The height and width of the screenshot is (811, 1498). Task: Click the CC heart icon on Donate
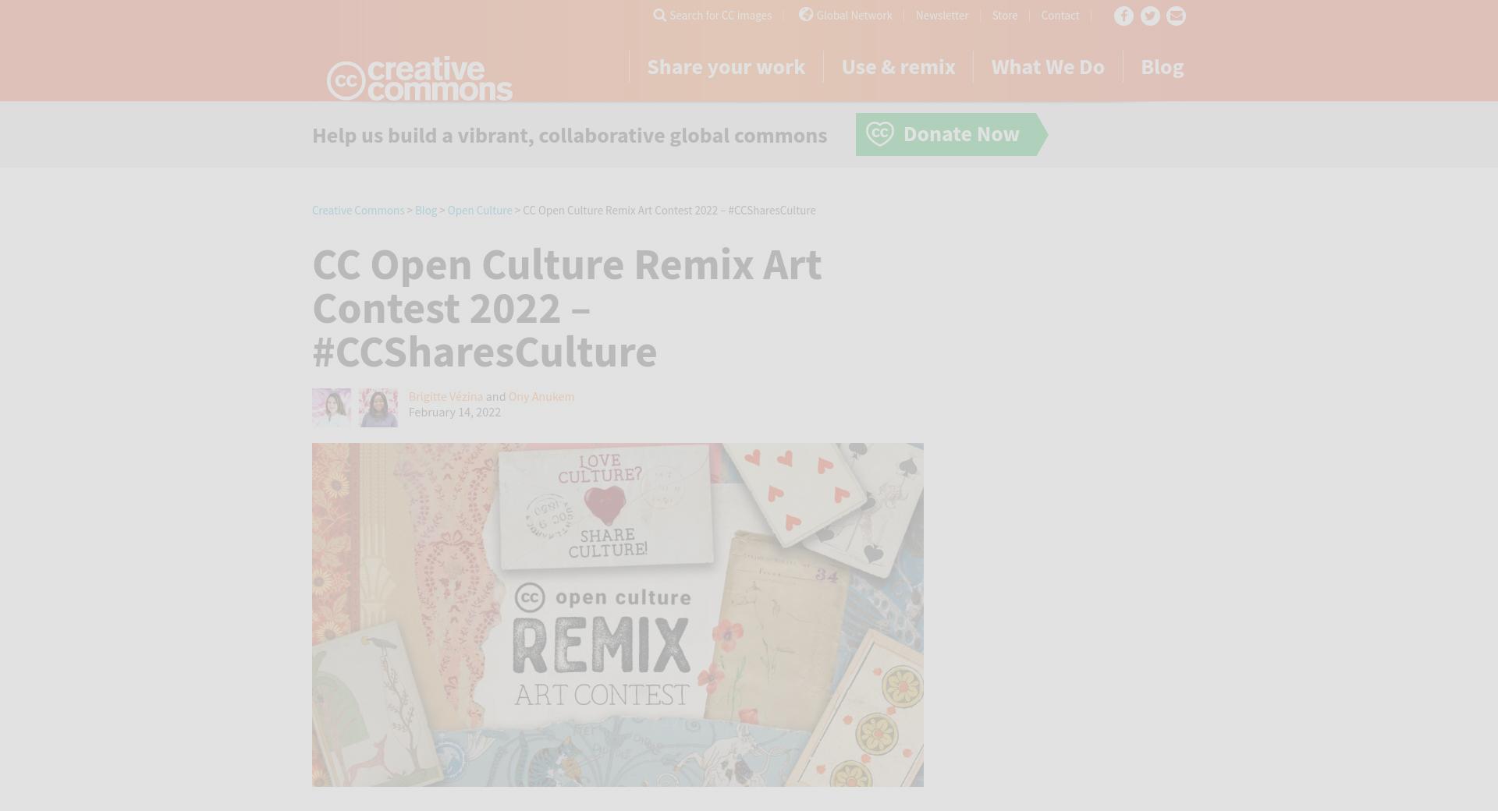(879, 133)
